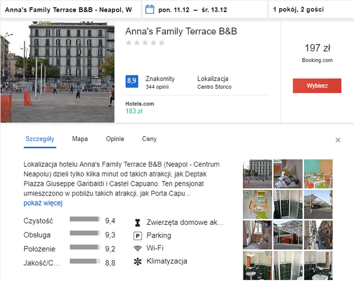Viewport: 354px width, 281px height.
Task: Click the hotel title Anna's Family Terrace B&B
Action: pyautogui.click(x=181, y=32)
